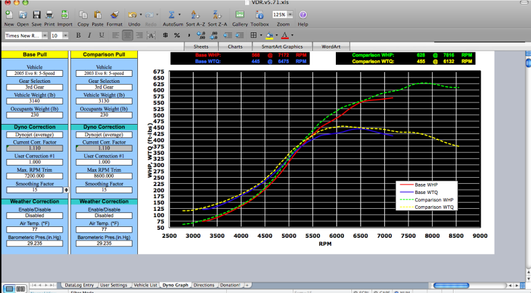Click Base Pull vehicle field

tap(34, 73)
